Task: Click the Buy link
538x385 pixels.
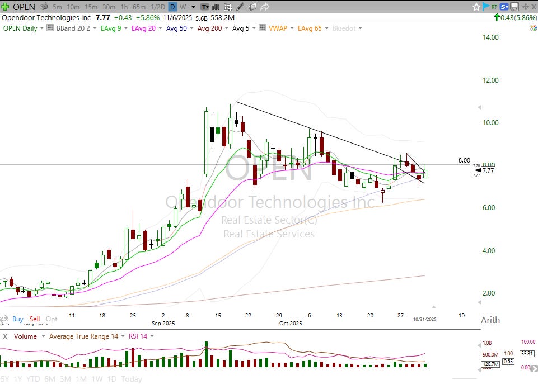Action: pos(18,319)
